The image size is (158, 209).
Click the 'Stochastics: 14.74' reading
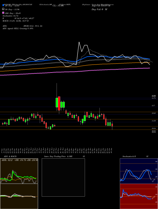[x=10, y=16]
